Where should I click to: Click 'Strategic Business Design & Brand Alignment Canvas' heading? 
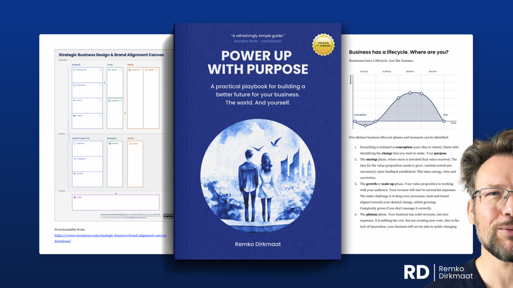(111, 55)
